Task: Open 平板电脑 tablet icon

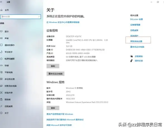Action: click(x=1, y=72)
